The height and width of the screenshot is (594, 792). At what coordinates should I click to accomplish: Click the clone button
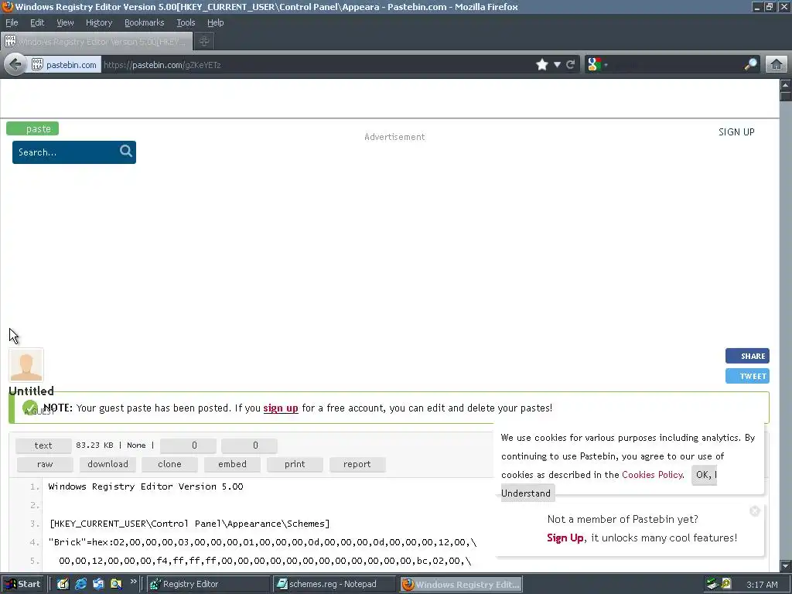click(x=169, y=464)
